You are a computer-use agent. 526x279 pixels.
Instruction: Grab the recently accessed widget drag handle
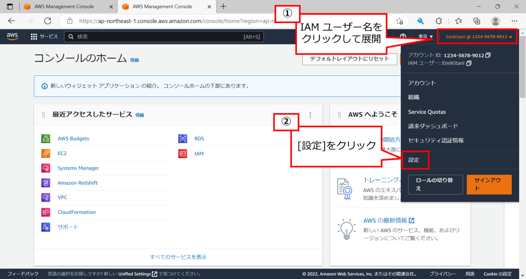coord(43,115)
